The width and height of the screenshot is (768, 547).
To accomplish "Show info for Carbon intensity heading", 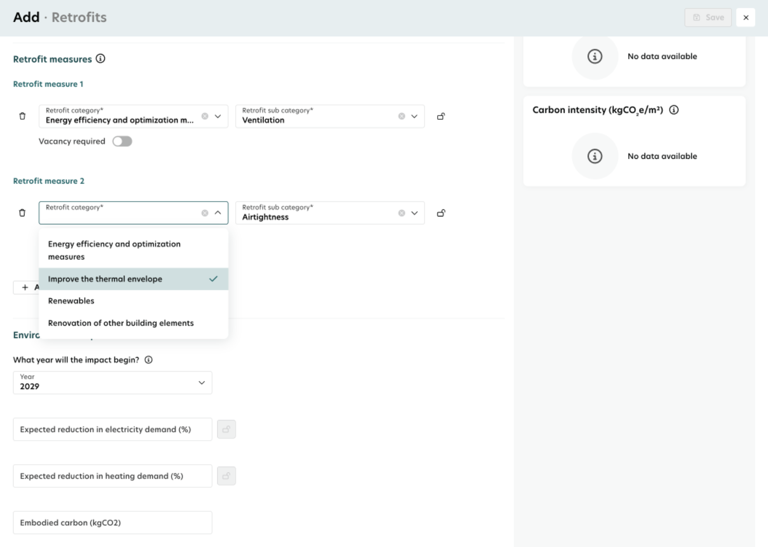I will 674,110.
